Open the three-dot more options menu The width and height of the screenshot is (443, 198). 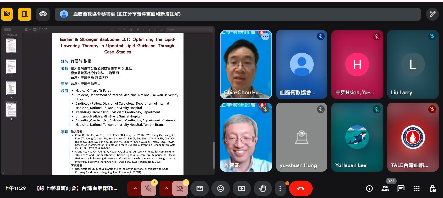pyautogui.click(x=280, y=188)
